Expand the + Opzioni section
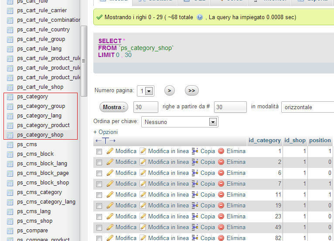Screen dimensions: 334x241 point(106,132)
